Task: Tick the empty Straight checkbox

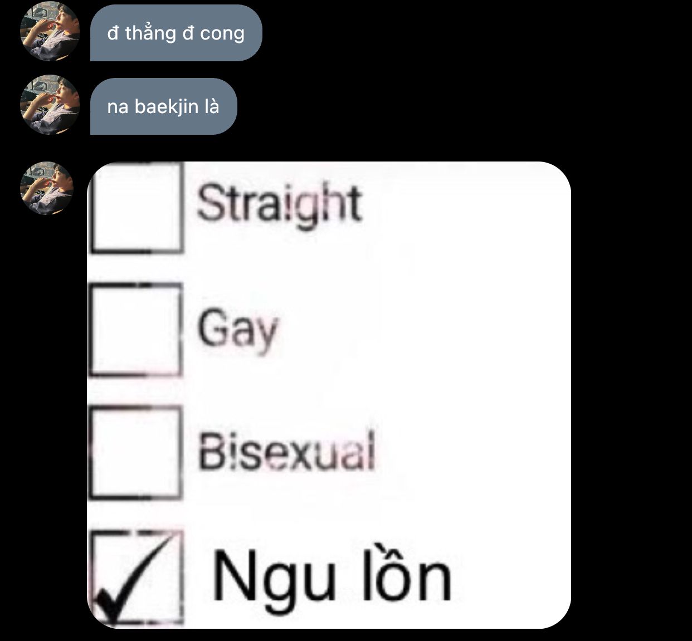Action: 137,207
